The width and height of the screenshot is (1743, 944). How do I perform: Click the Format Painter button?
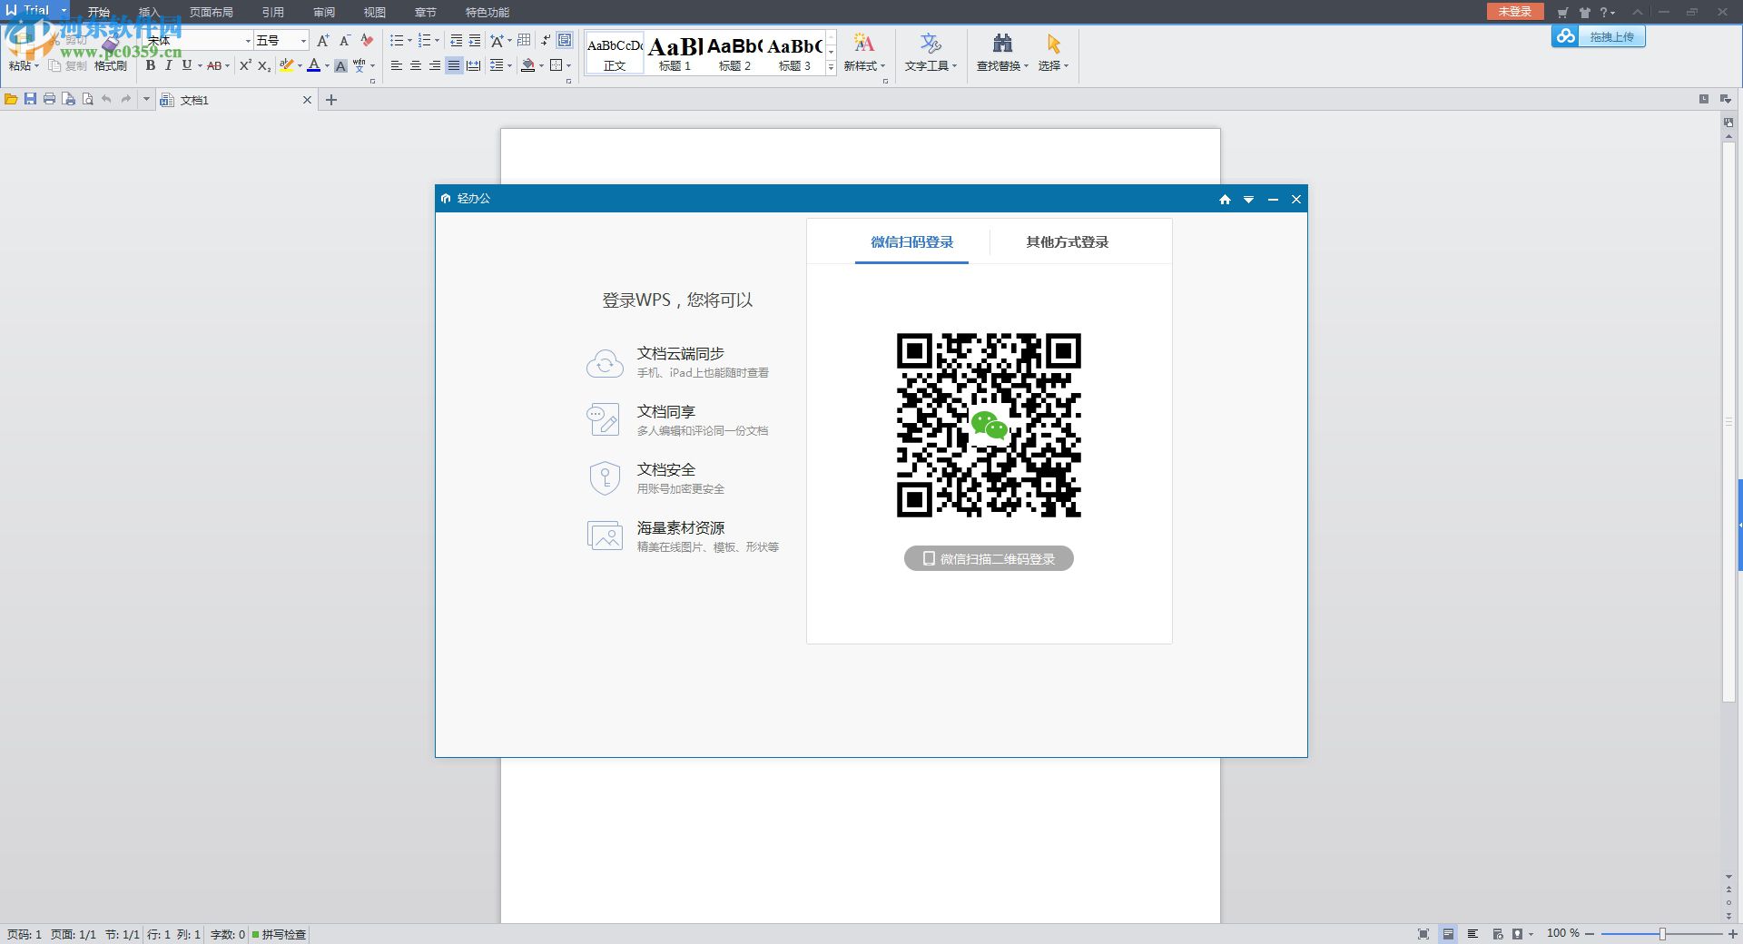(x=111, y=54)
